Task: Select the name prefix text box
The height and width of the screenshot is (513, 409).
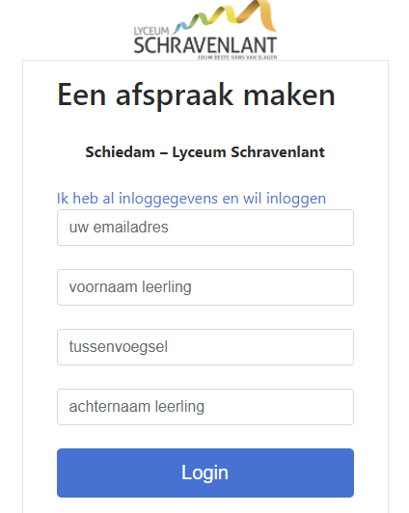Action: [205, 347]
